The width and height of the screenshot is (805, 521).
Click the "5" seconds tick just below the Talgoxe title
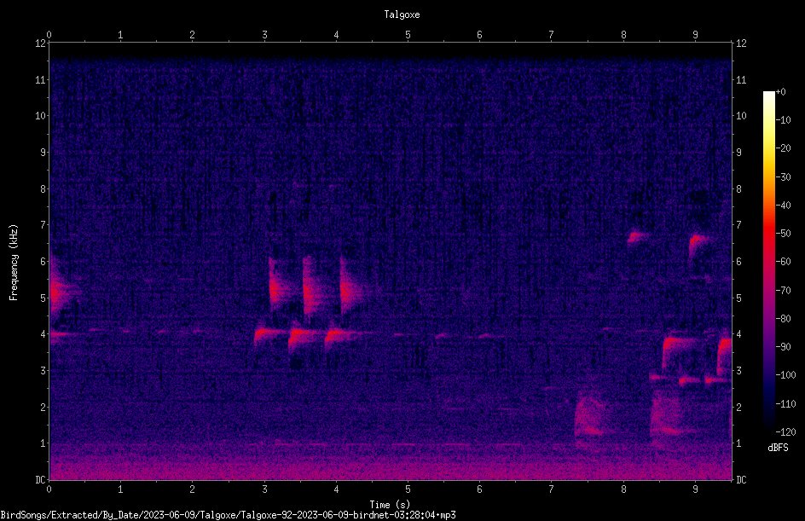[x=408, y=35]
